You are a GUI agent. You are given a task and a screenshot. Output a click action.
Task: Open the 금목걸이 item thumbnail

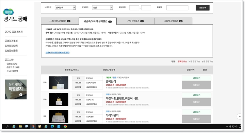59,83
